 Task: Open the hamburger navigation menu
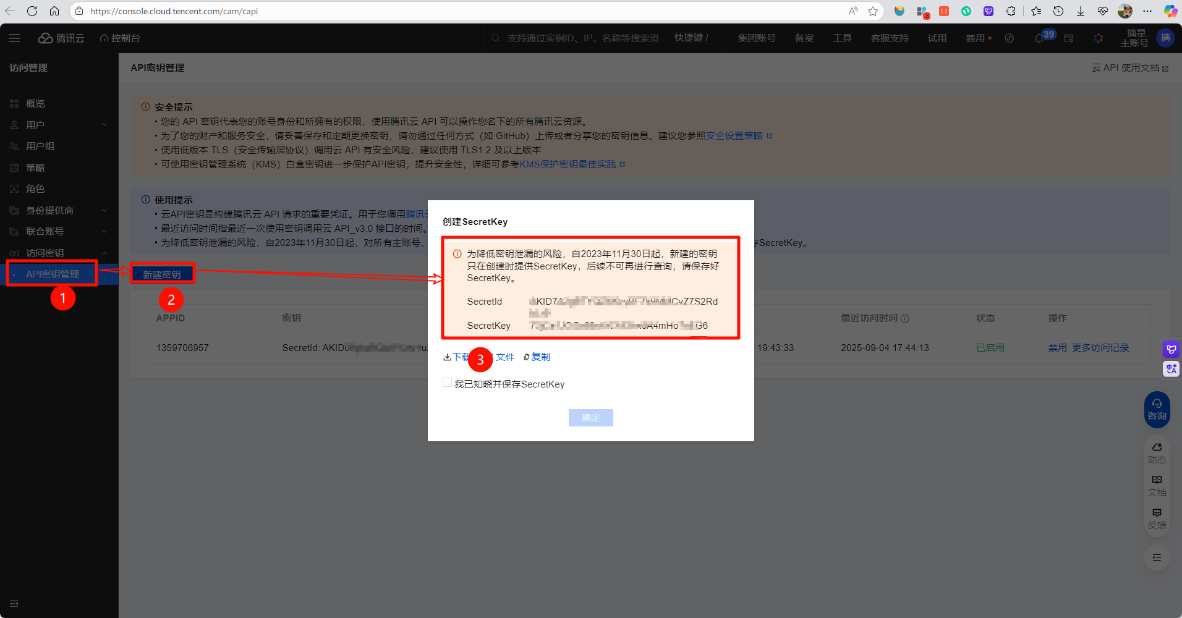pyautogui.click(x=14, y=38)
